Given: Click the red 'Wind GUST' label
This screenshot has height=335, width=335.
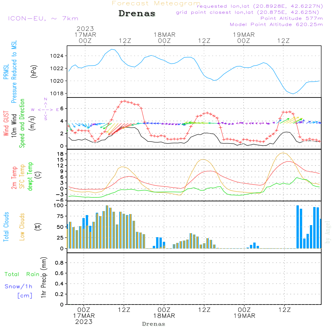Looking at the screenshot, I should pyautogui.click(x=6, y=123).
